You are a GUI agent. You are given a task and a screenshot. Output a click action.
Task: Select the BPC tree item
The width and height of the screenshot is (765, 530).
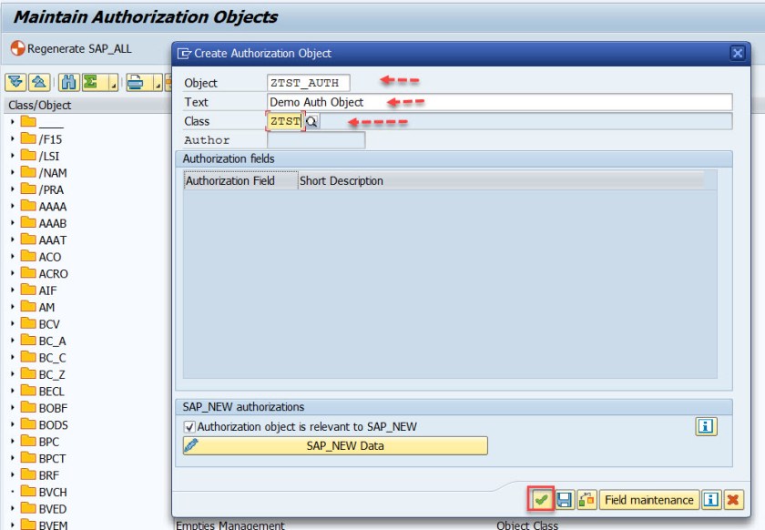tap(49, 442)
